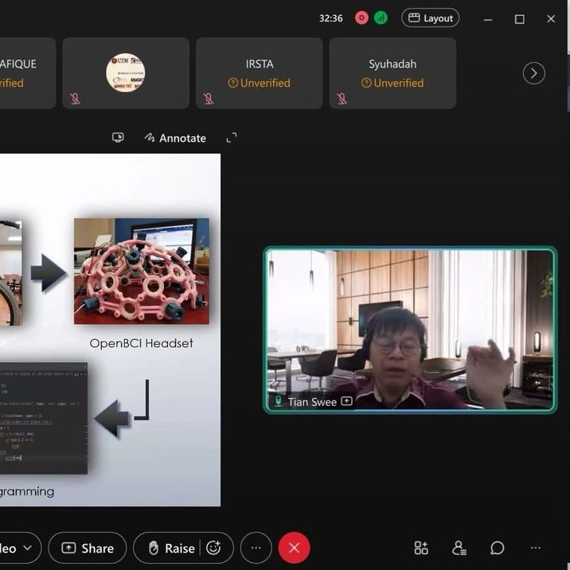The width and height of the screenshot is (570, 570).
Task: Select the IRSTA participant tile
Action: [x=260, y=73]
